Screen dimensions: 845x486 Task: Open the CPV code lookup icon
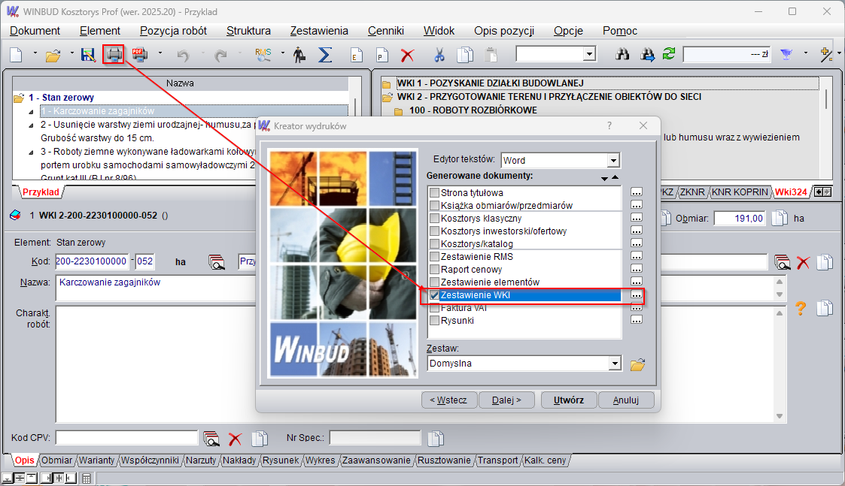211,439
